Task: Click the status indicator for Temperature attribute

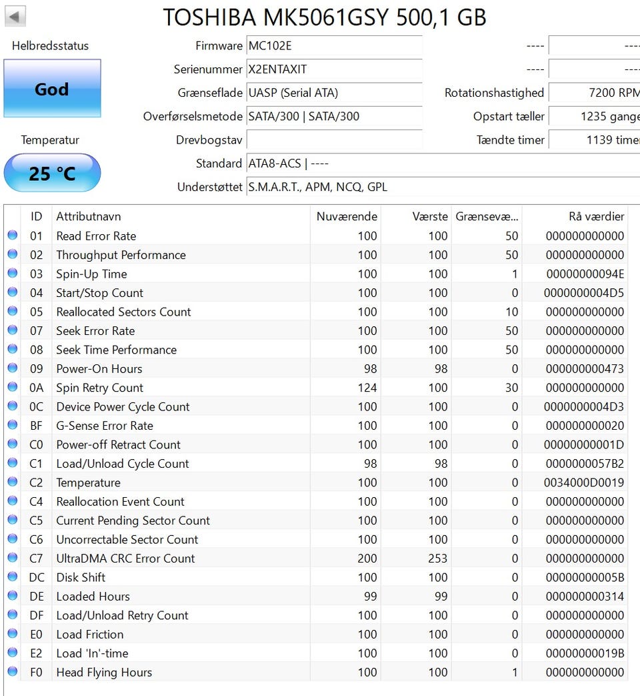Action: pos(13,482)
